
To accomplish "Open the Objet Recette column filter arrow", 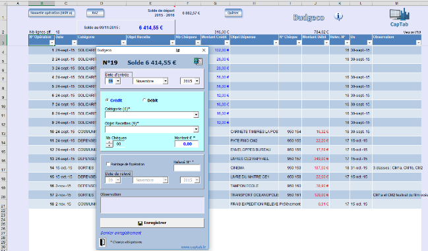I will coord(172,43).
